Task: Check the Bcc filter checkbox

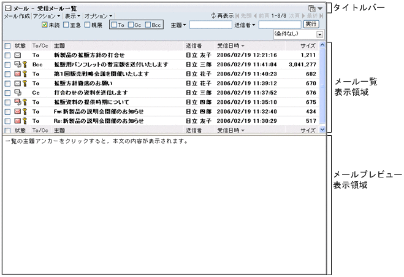Action: [x=148, y=25]
